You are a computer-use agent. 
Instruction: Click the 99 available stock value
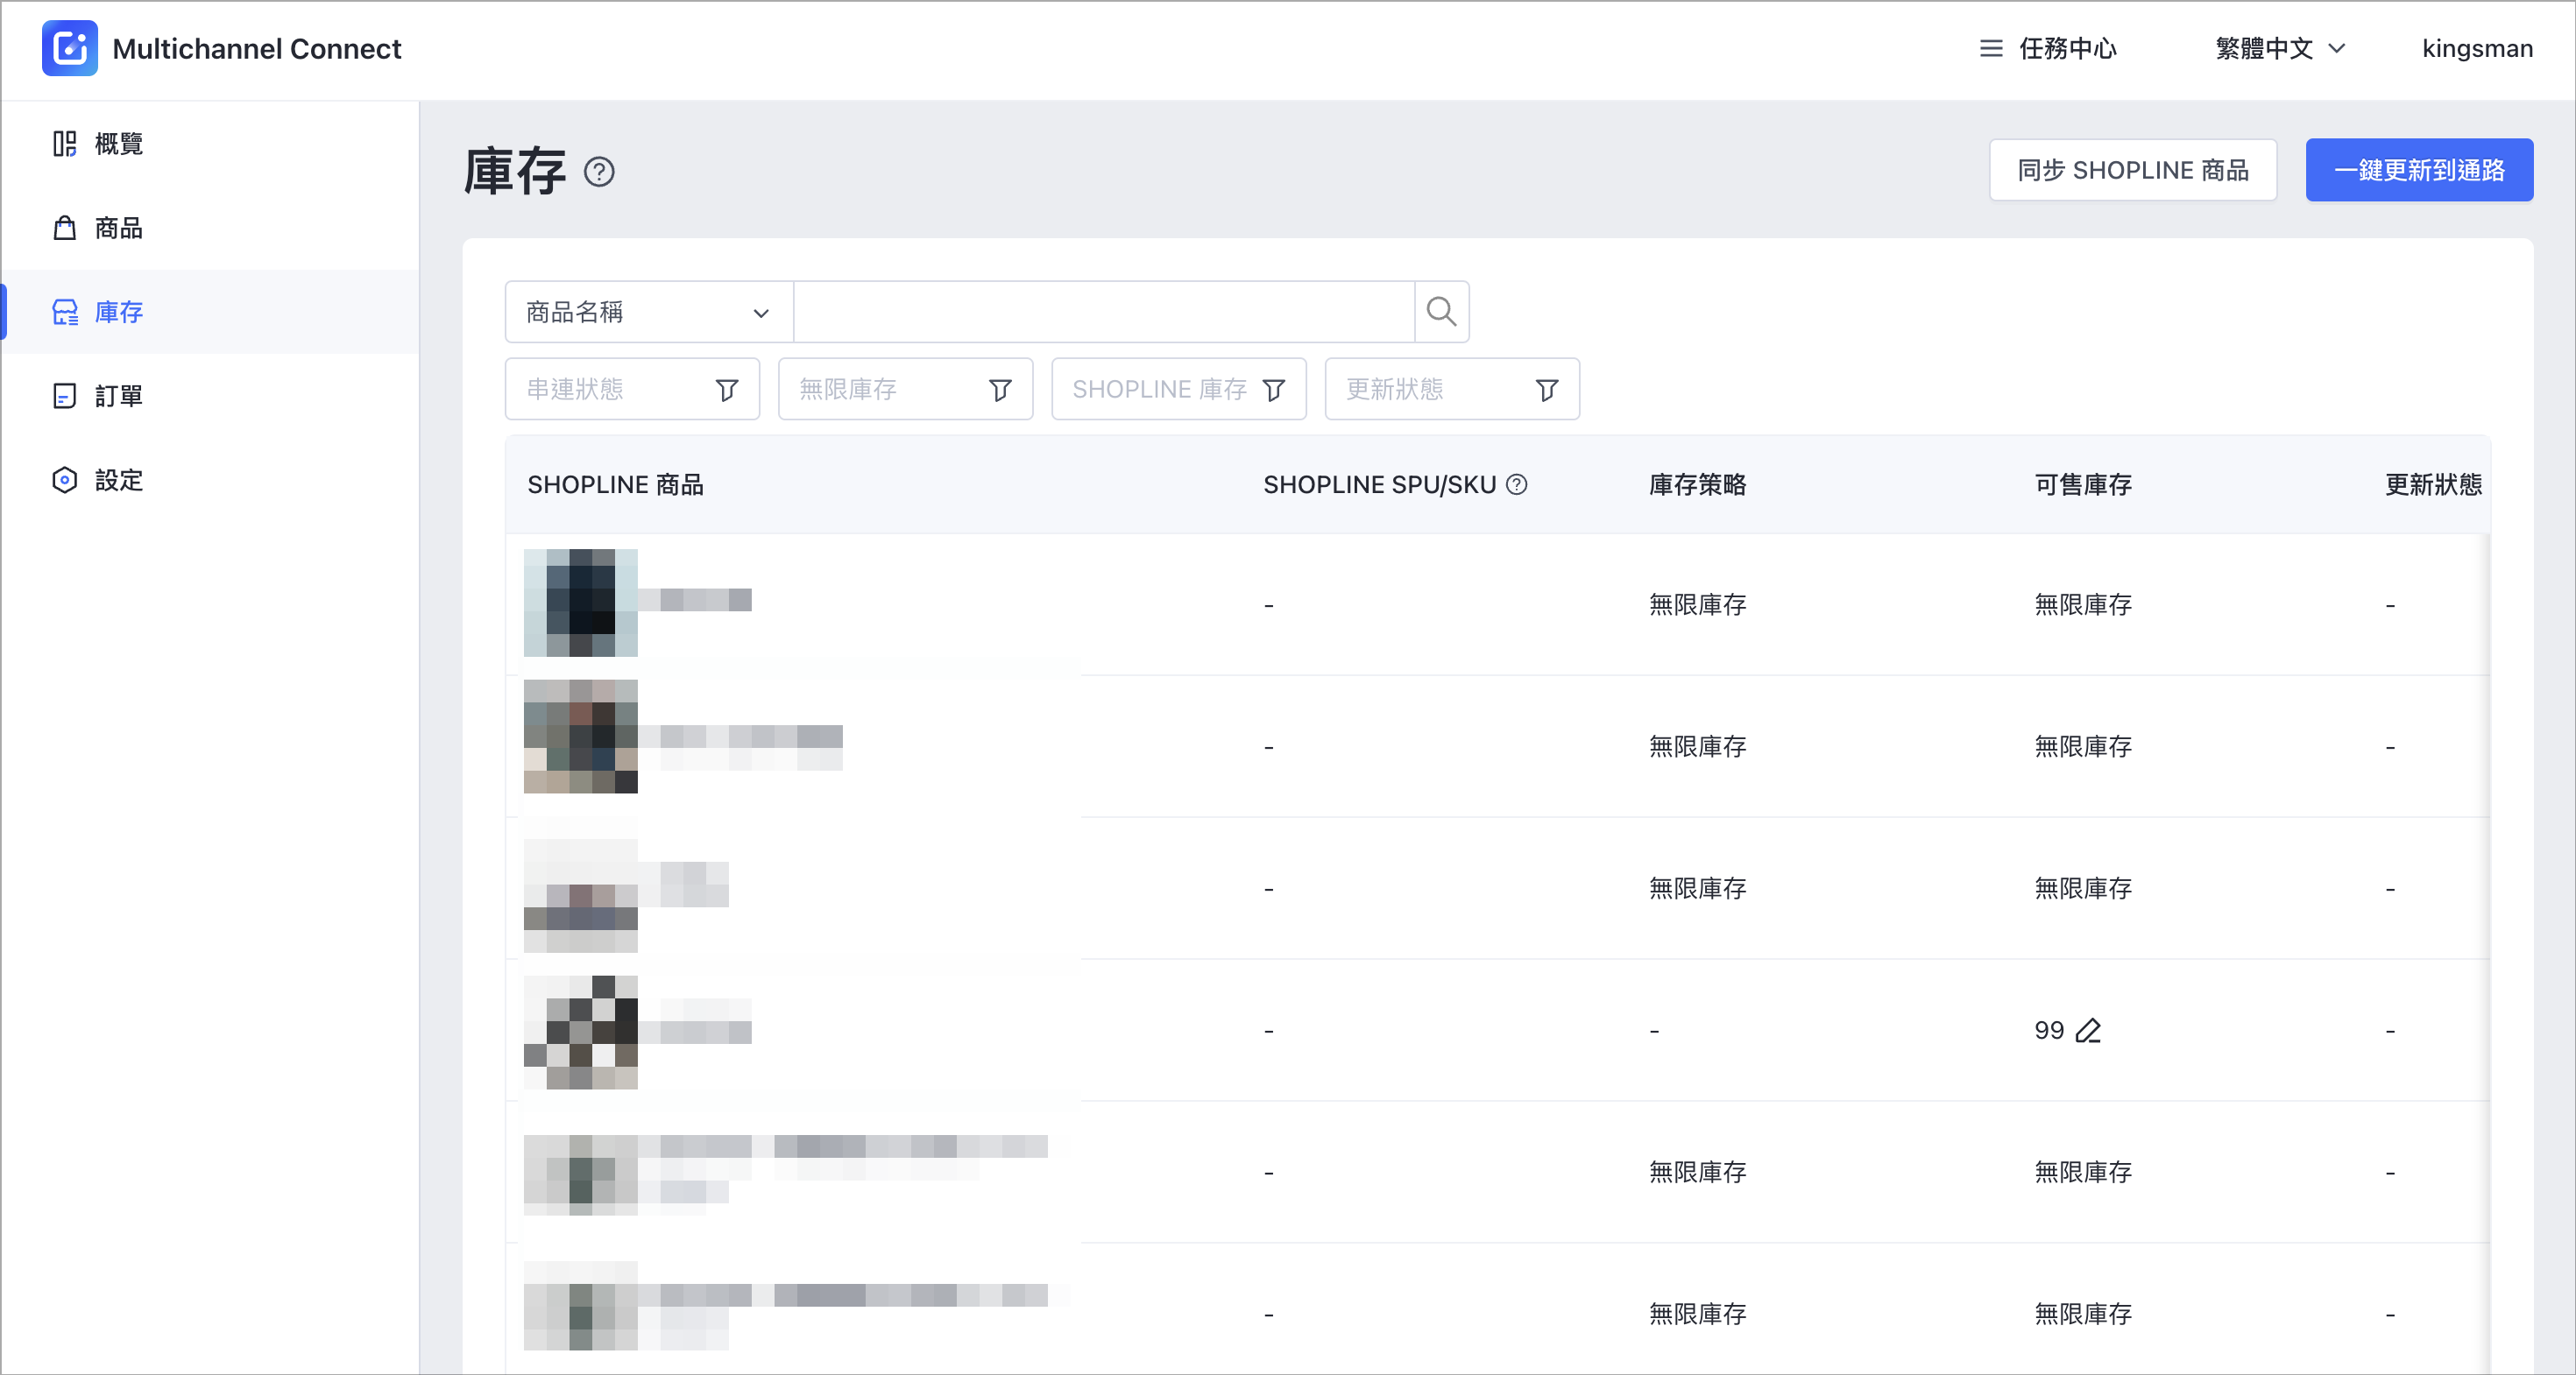(2049, 1030)
